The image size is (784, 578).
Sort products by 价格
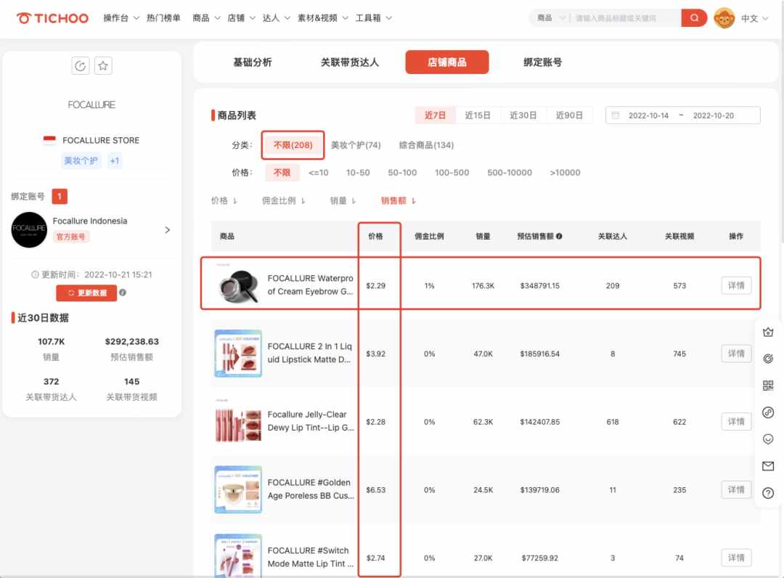[224, 200]
